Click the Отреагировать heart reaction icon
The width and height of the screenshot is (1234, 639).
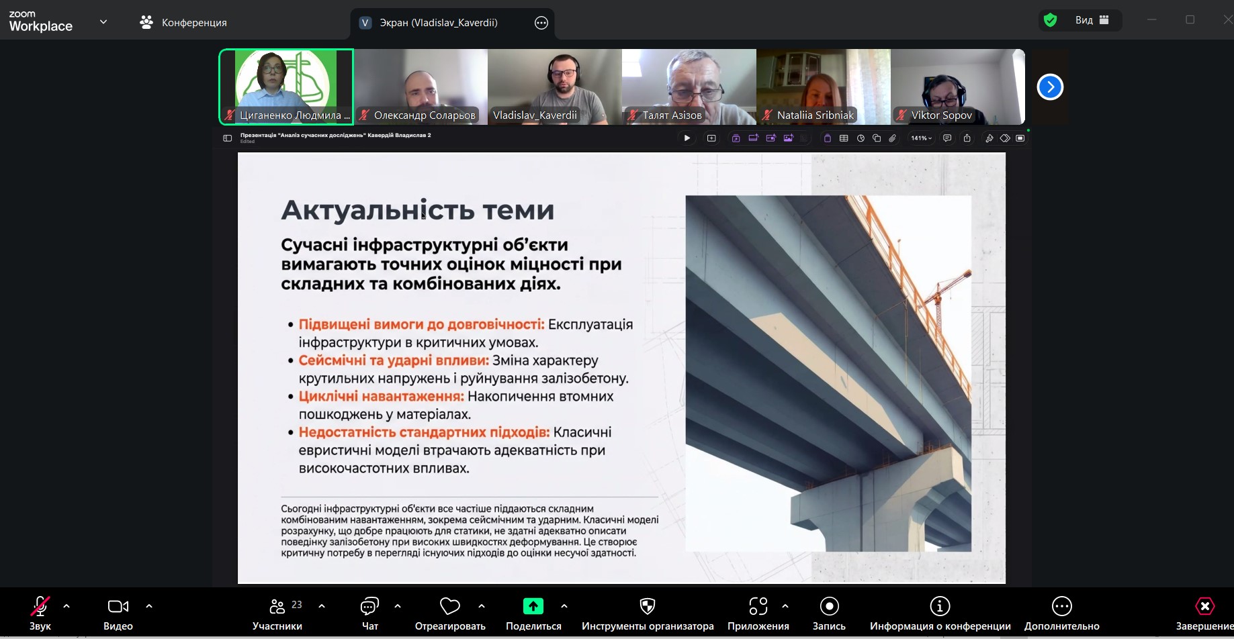click(449, 607)
